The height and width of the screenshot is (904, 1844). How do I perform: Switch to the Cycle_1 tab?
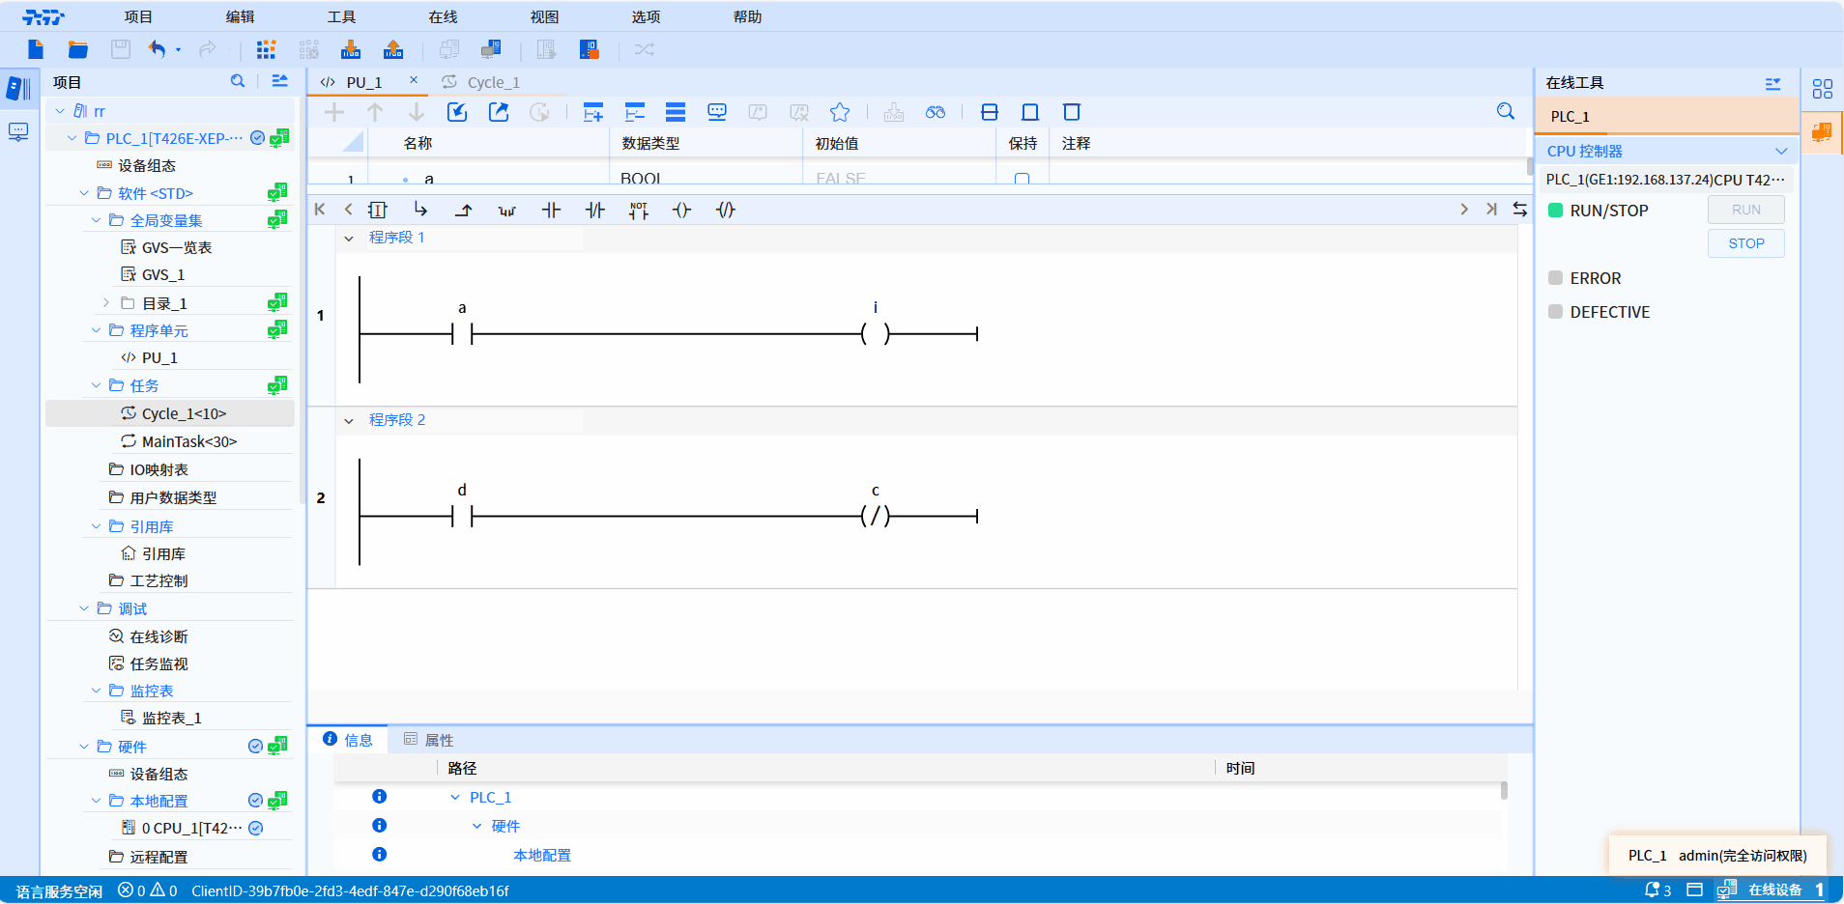click(x=493, y=82)
